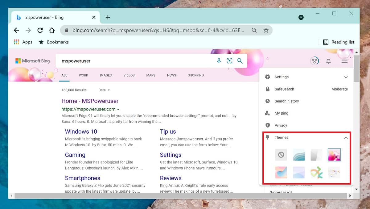Screen dimensions: 370x209
Task: Switch to the WORK search tab
Action: (84, 75)
